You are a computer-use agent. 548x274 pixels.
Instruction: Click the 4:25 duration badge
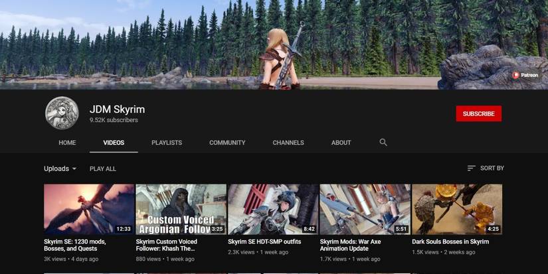(x=493, y=229)
